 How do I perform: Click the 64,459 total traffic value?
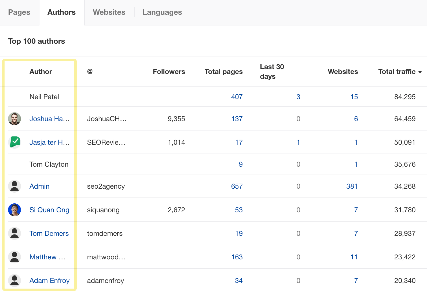(x=405, y=119)
